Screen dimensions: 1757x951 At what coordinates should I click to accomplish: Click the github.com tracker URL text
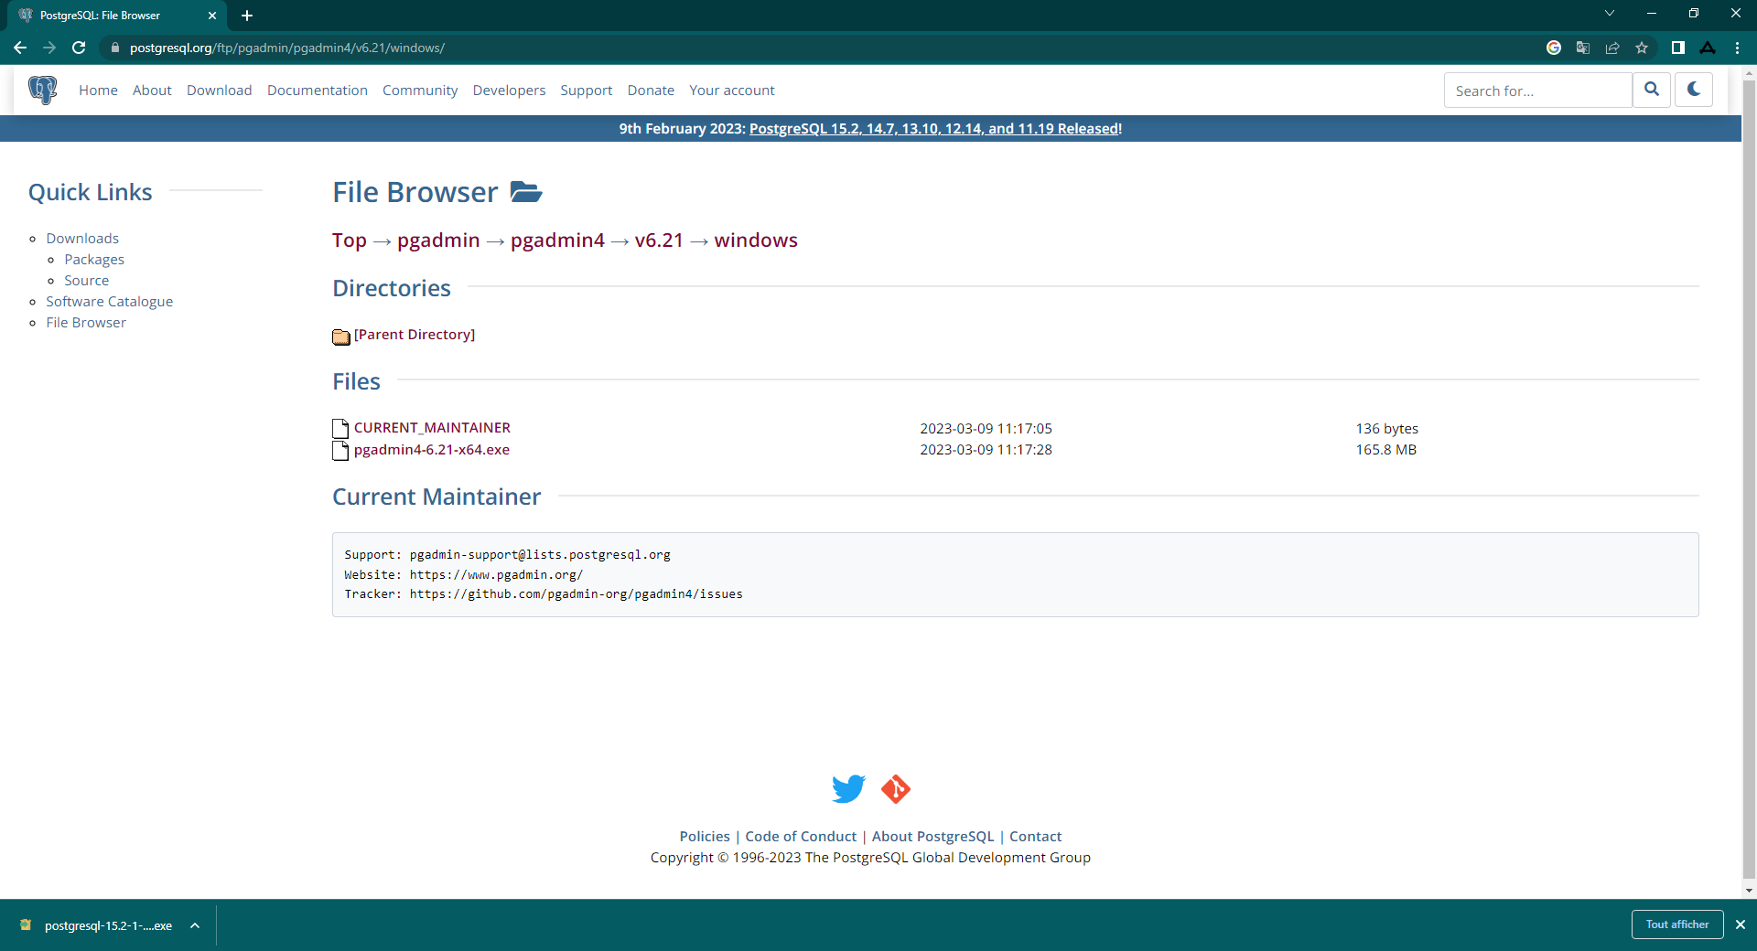(x=577, y=593)
